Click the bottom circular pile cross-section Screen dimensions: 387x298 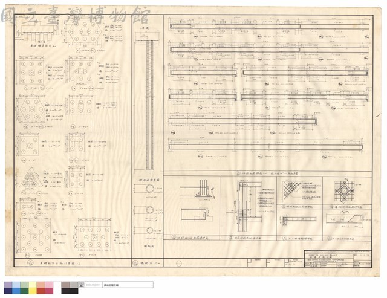click(149, 231)
